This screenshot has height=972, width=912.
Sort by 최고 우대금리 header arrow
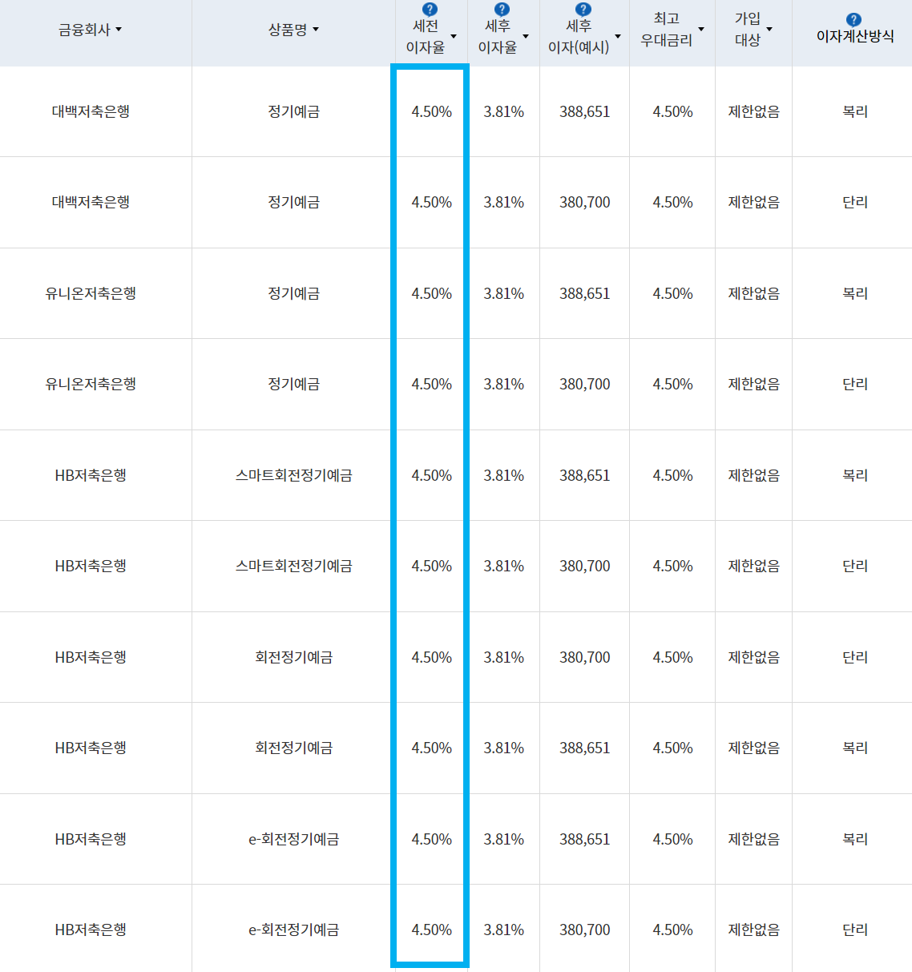click(701, 30)
